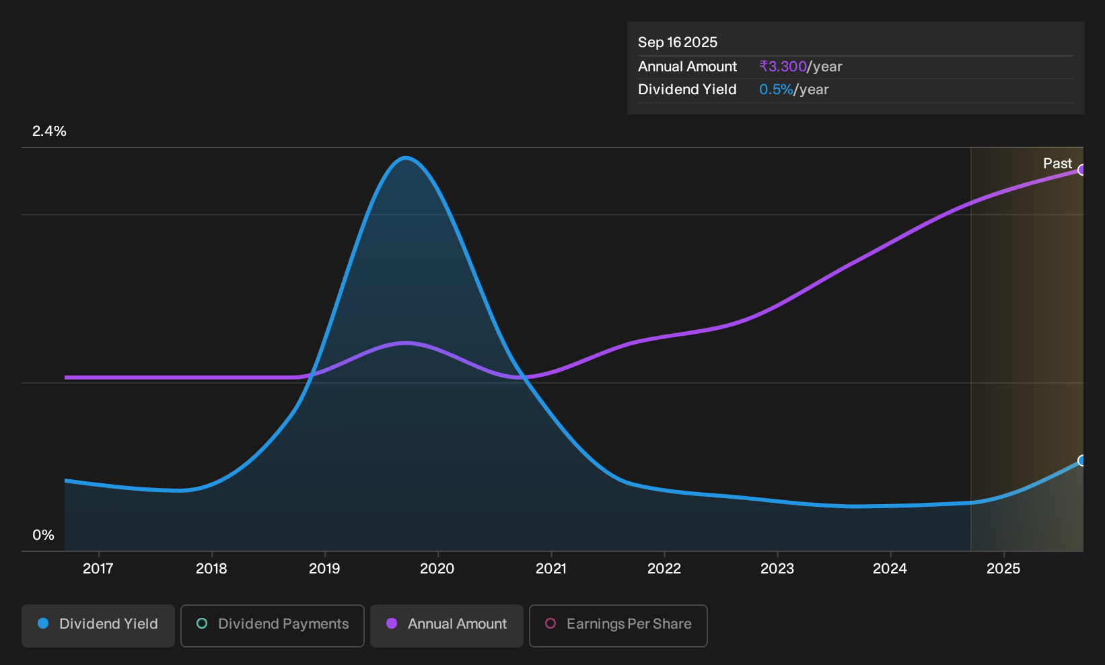The image size is (1105, 665).
Task: Toggle the Annual Amount legend button
Action: (447, 625)
